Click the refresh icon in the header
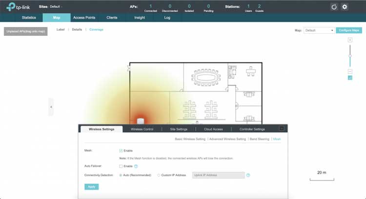Image resolution: width=366 pixels, height=199 pixels. (334, 7)
